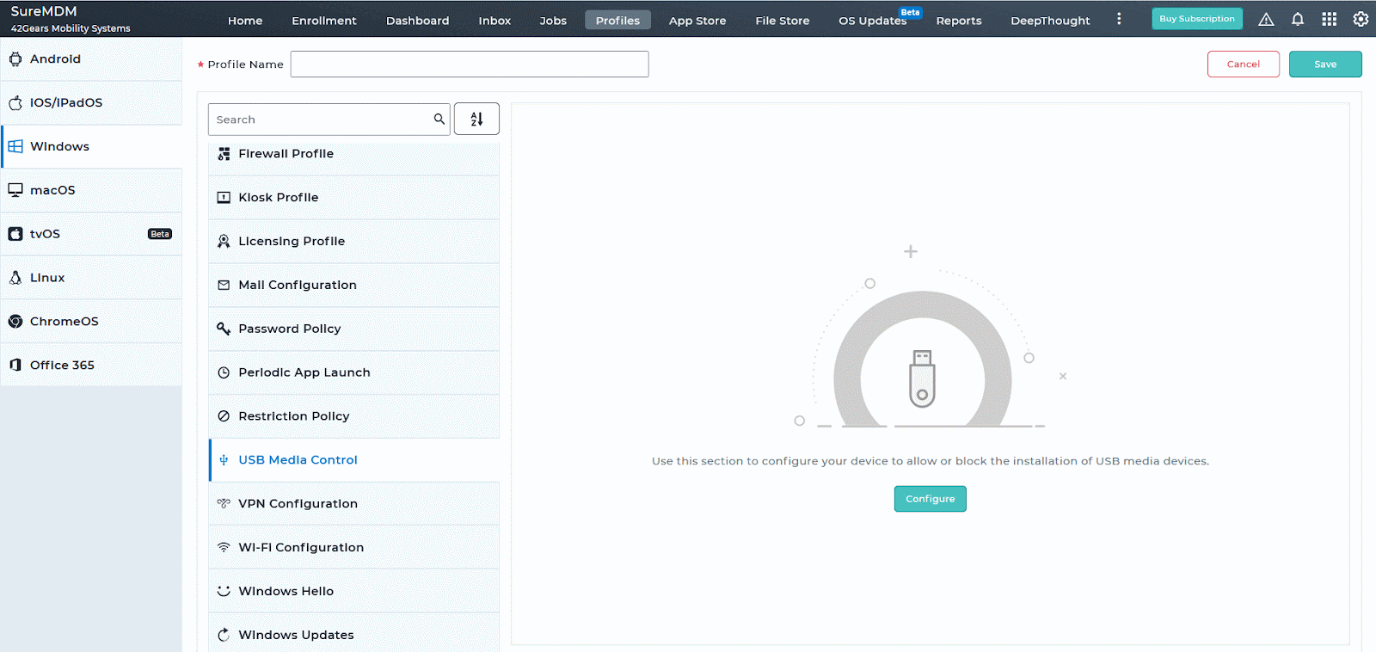
Task: Select the Windows Updates label
Action: 297,636
